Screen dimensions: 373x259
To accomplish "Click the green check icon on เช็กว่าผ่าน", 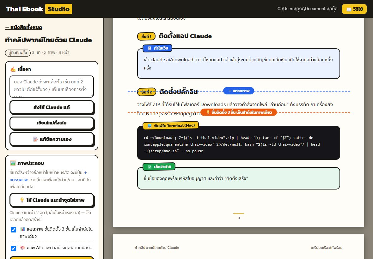I will tap(150, 166).
